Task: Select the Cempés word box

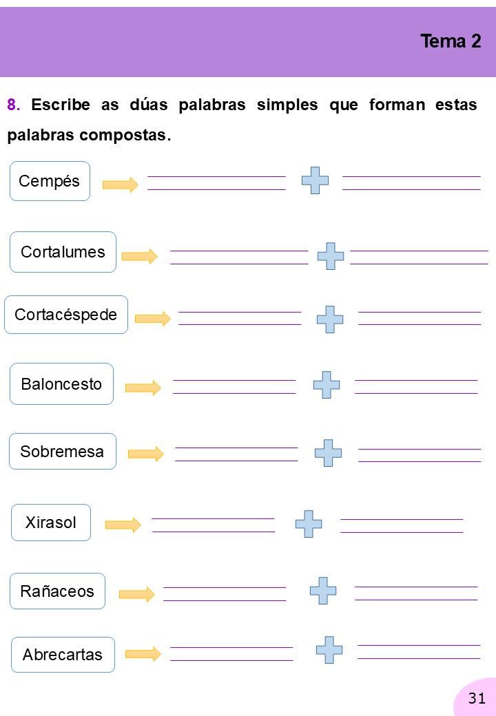Action: (50, 181)
